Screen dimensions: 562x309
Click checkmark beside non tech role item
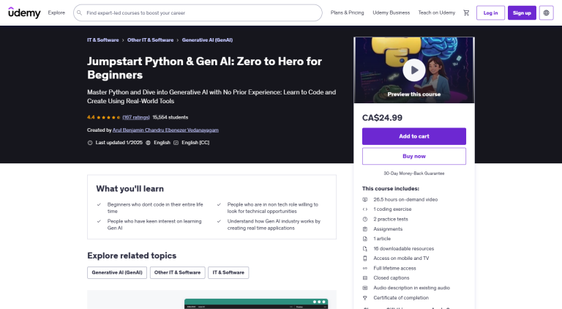219,205
